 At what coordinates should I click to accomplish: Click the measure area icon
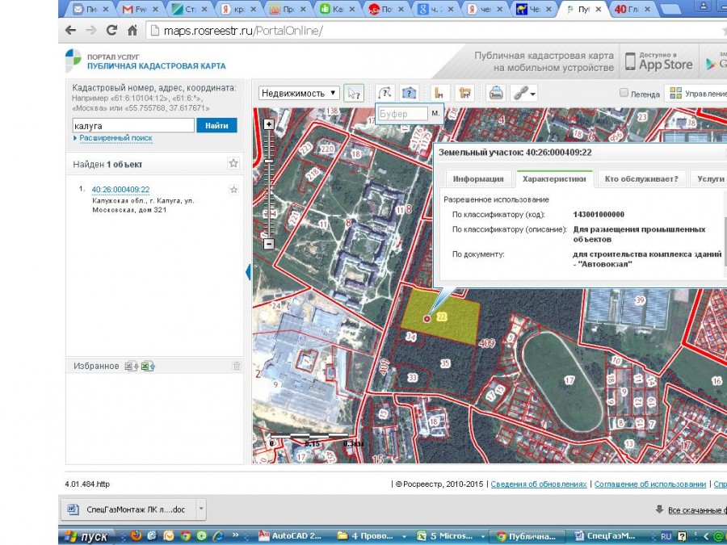pos(464,93)
